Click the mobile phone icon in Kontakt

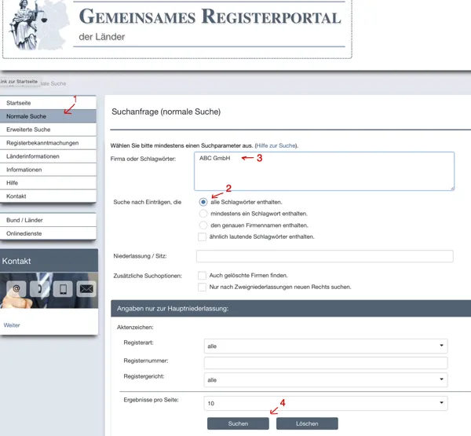64,289
